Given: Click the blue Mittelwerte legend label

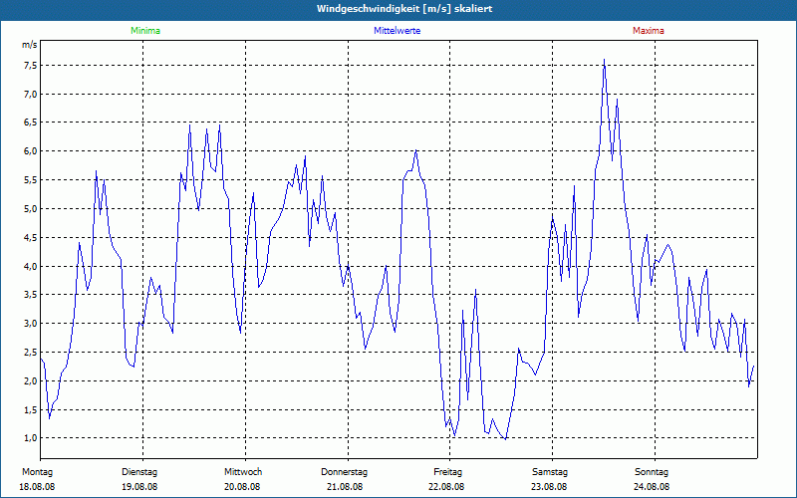Looking at the screenshot, I should (397, 31).
